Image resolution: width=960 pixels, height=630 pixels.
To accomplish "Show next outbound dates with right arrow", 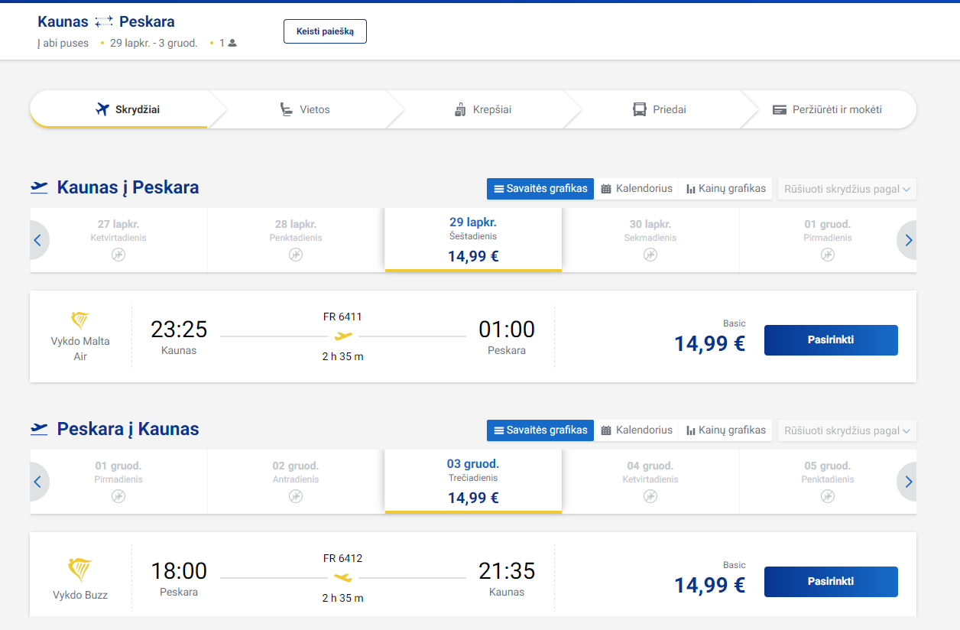I will 908,240.
